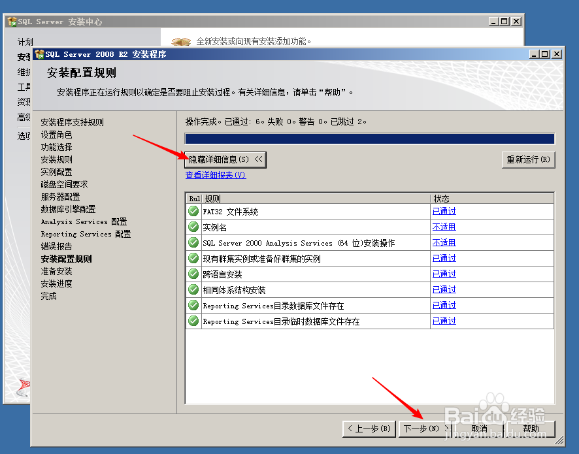Screen dimensions: 579x454
Task: Maximize the SQL Server 2008 R2 setup window
Action: [x=544, y=54]
